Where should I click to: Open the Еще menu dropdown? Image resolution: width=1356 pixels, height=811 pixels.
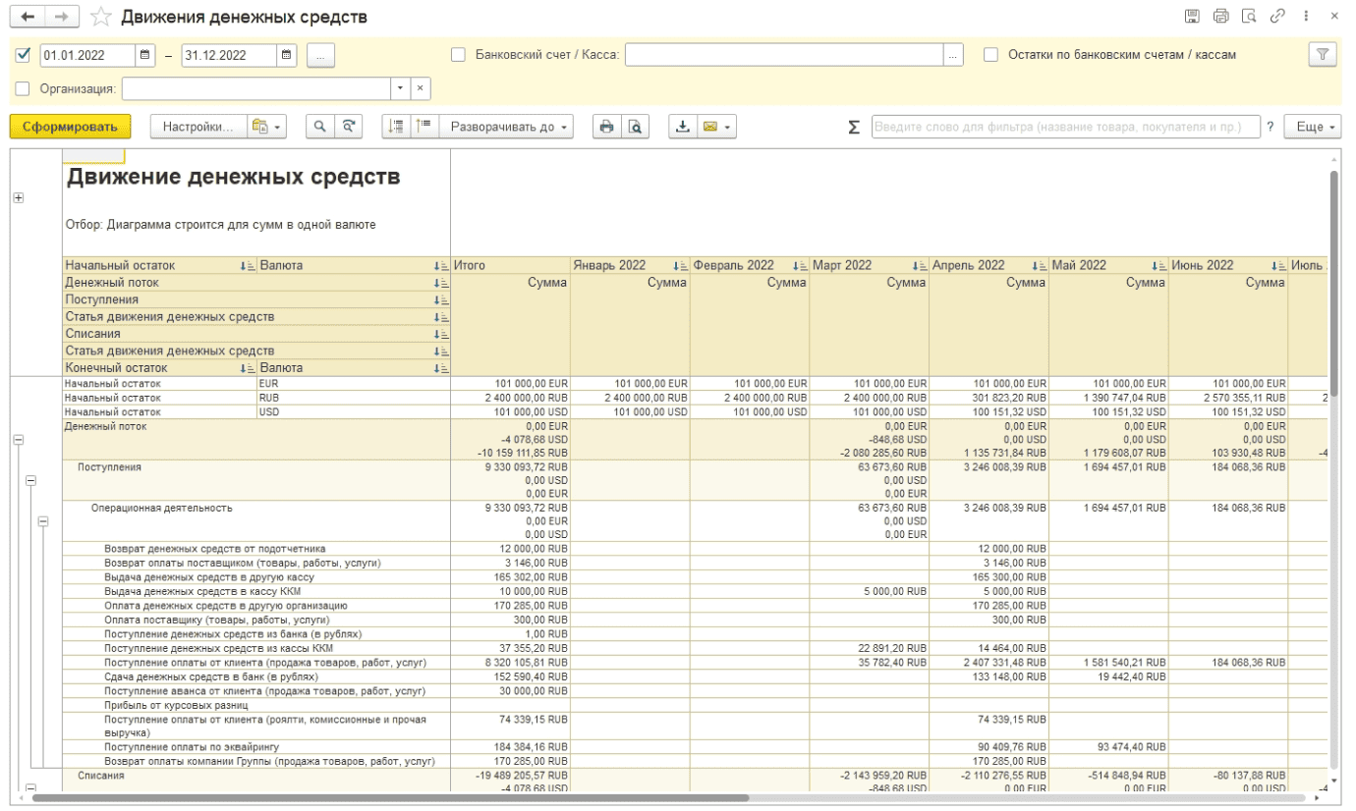coord(1312,127)
